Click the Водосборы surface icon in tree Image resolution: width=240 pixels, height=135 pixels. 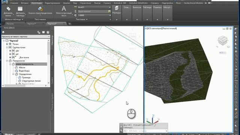16,71
